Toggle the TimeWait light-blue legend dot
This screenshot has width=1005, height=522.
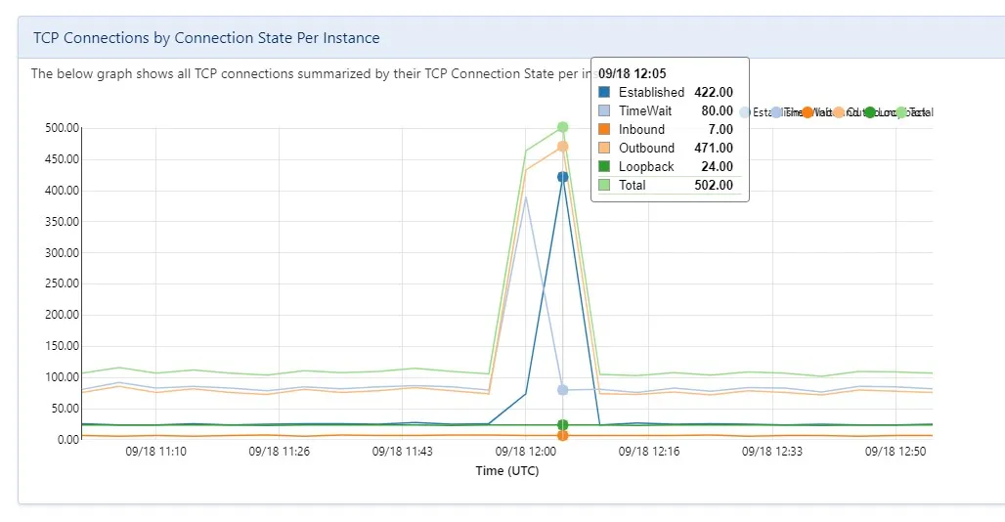click(777, 112)
